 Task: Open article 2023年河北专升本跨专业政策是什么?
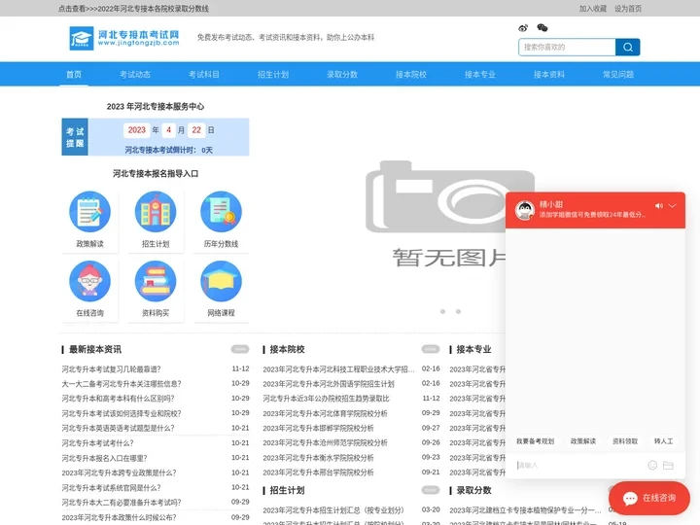(x=119, y=472)
